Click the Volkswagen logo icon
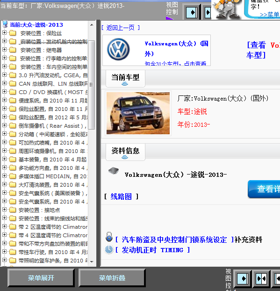This screenshot has height=291, width=280. pyautogui.click(x=118, y=50)
